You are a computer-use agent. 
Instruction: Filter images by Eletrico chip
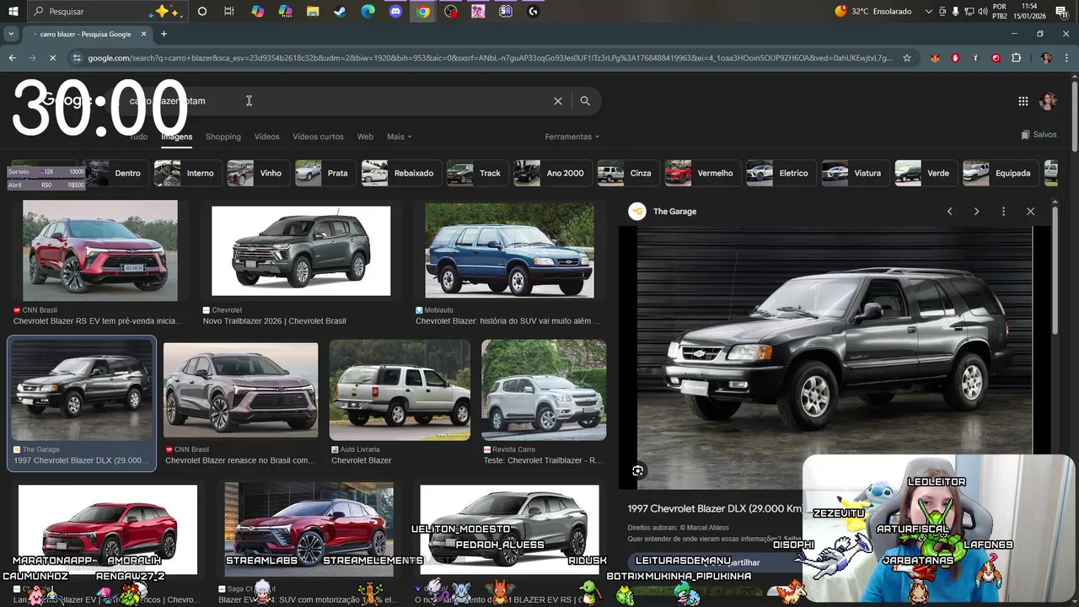click(781, 173)
